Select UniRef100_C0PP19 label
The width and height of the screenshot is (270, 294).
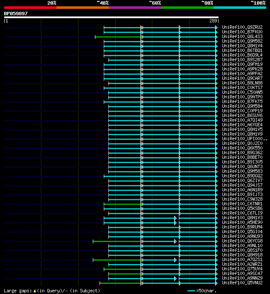tap(242, 111)
